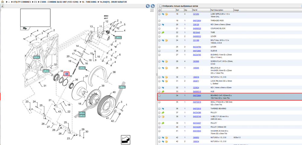This screenshot has width=302, height=145.
Task: Click 'M30x1.5' usage cell
Action: (x=237, y=137)
